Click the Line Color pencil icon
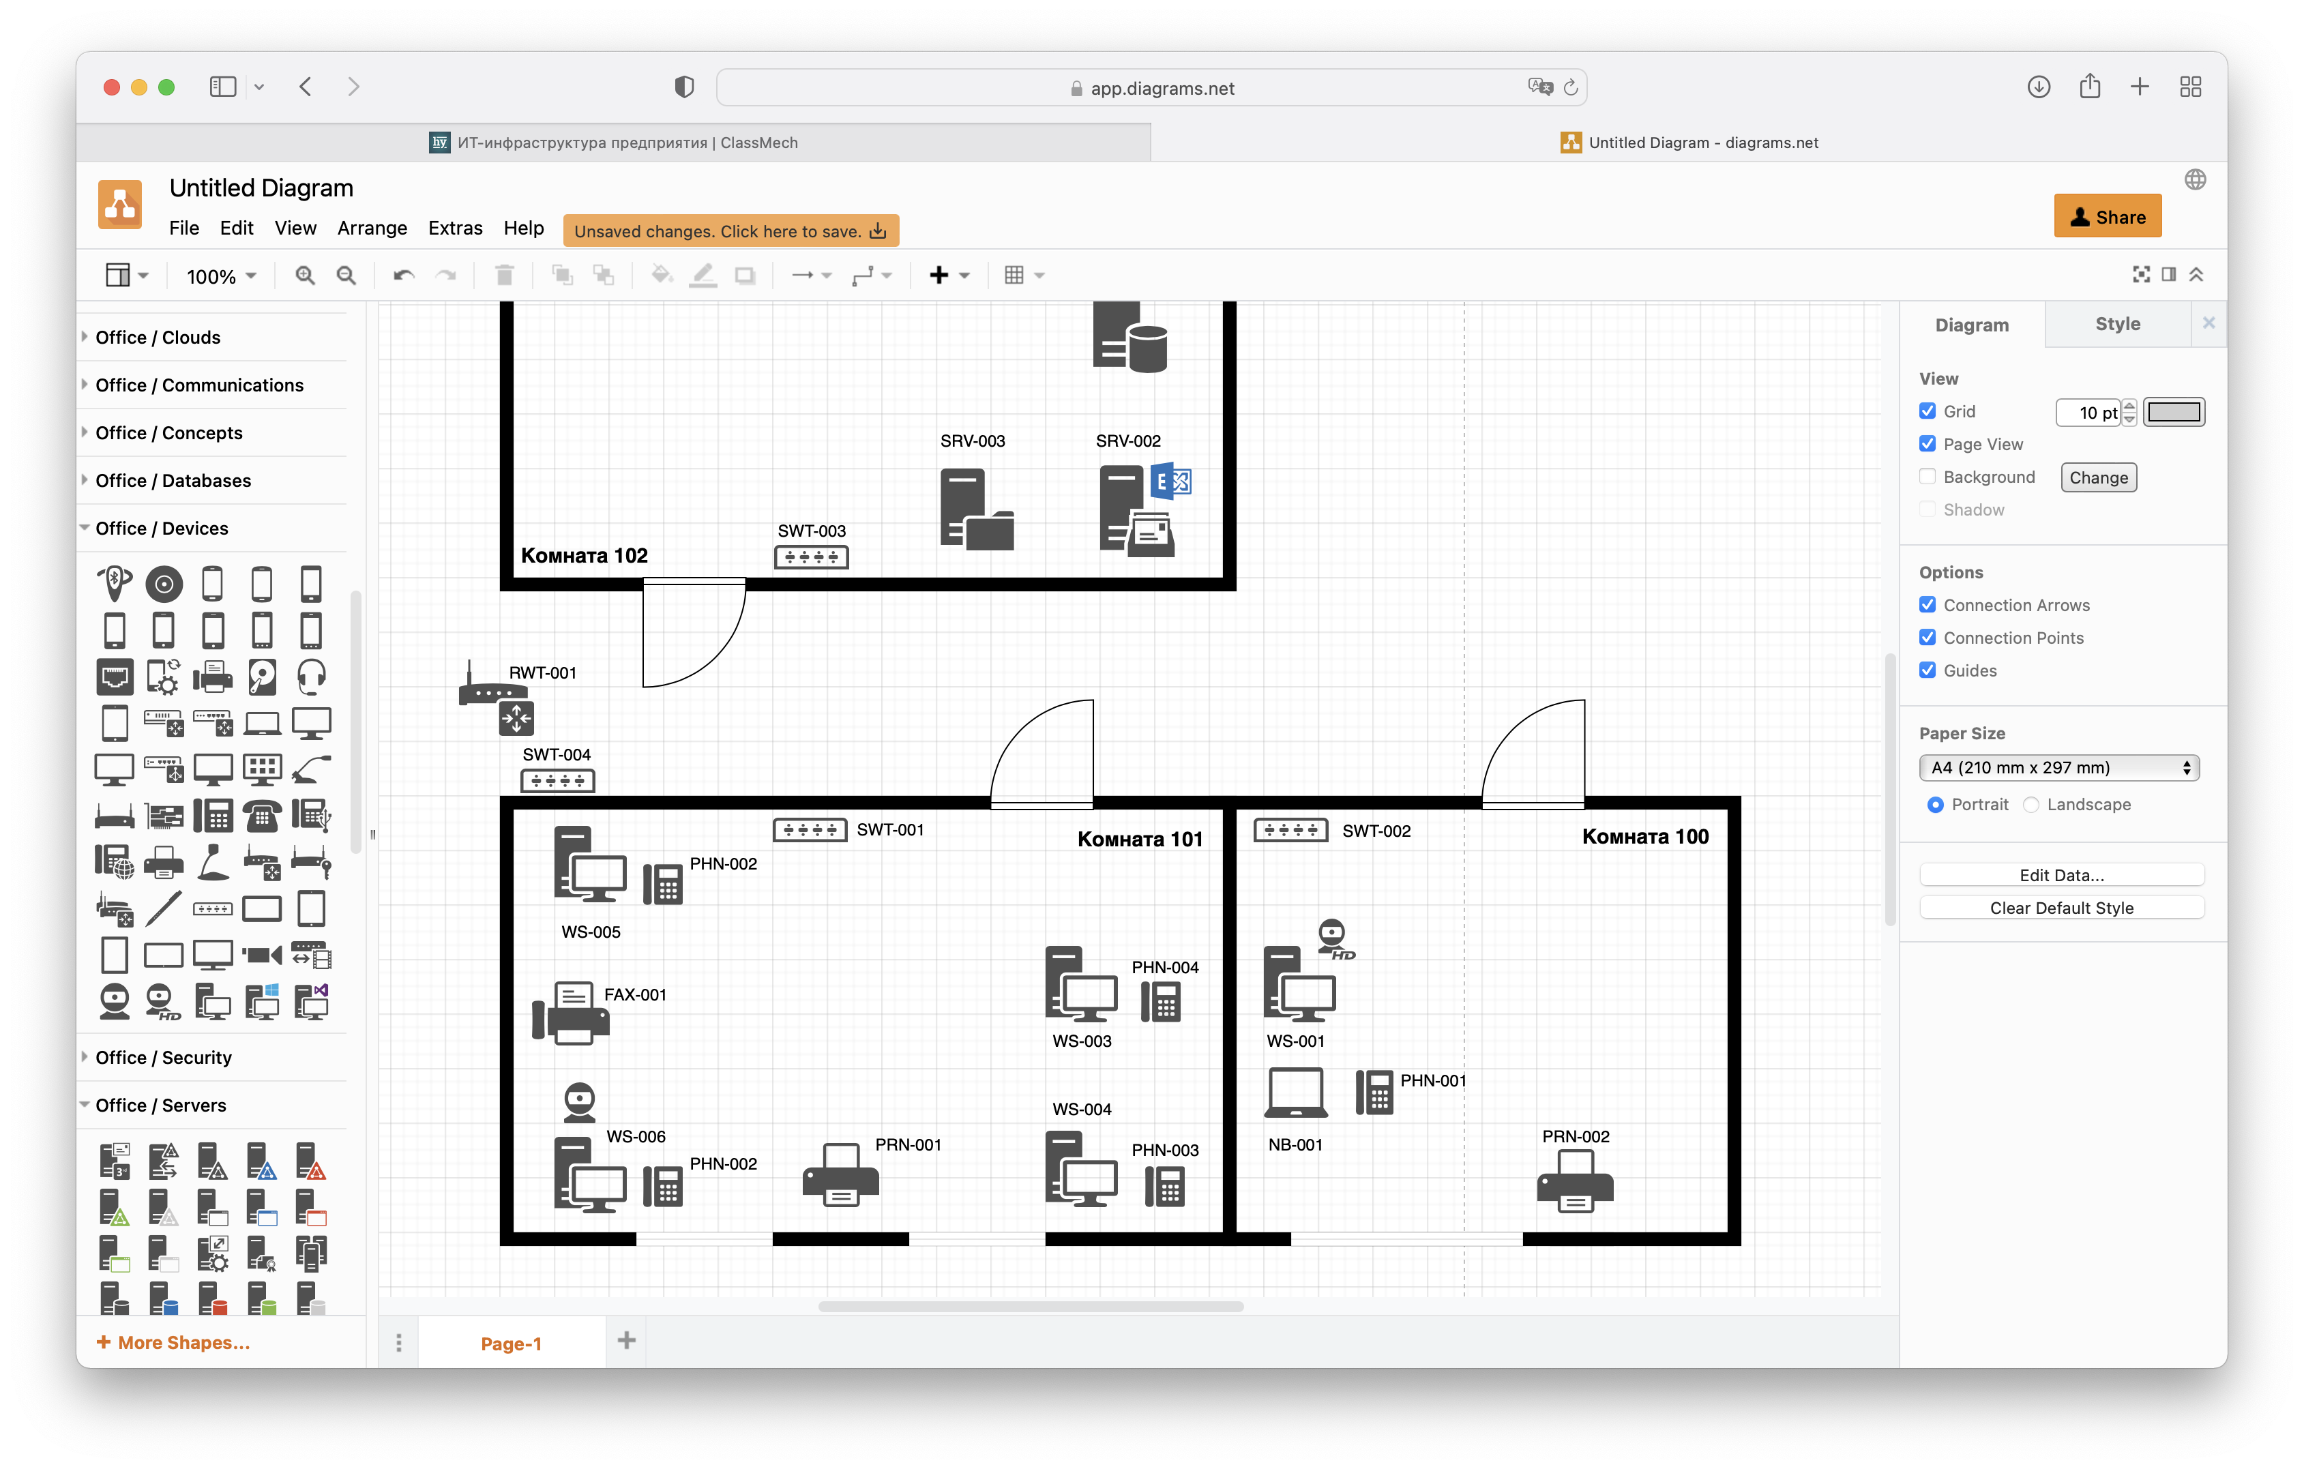Screen dimensions: 2304x1469 tap(703, 276)
